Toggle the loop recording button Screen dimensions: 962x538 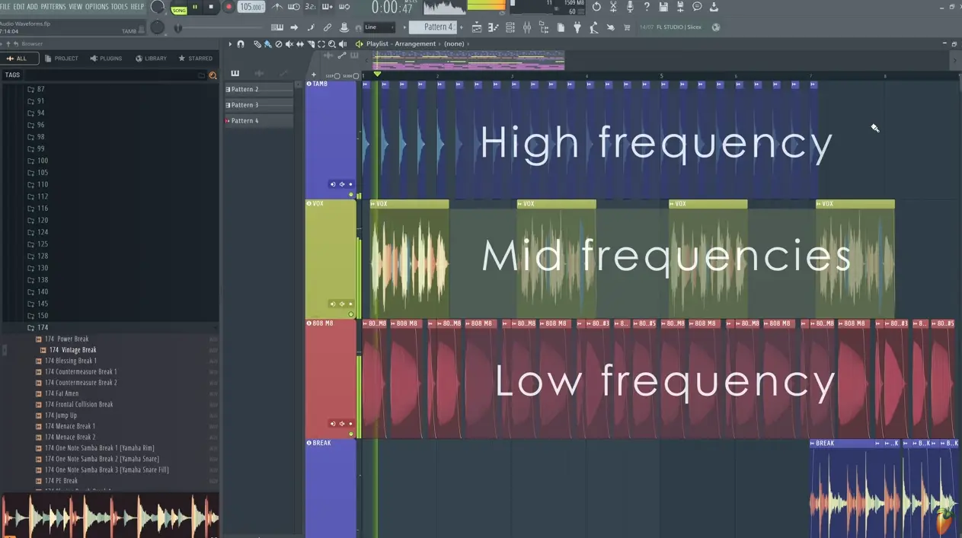coord(345,7)
